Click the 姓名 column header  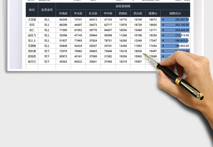tap(32, 10)
